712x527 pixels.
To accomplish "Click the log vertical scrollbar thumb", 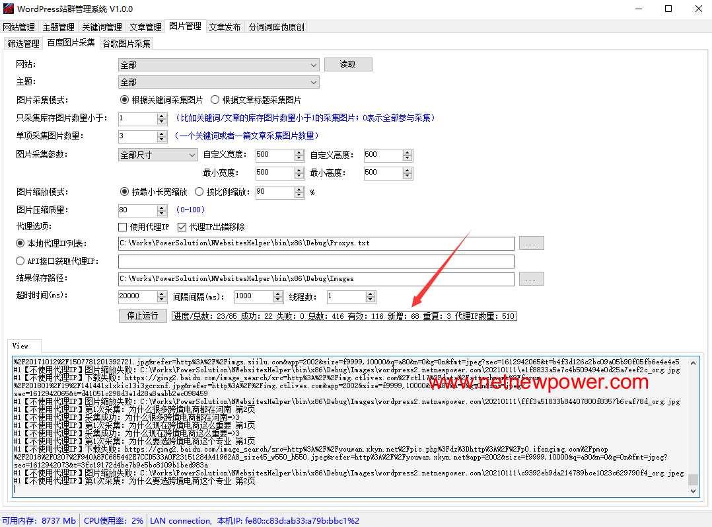I will click(x=693, y=479).
